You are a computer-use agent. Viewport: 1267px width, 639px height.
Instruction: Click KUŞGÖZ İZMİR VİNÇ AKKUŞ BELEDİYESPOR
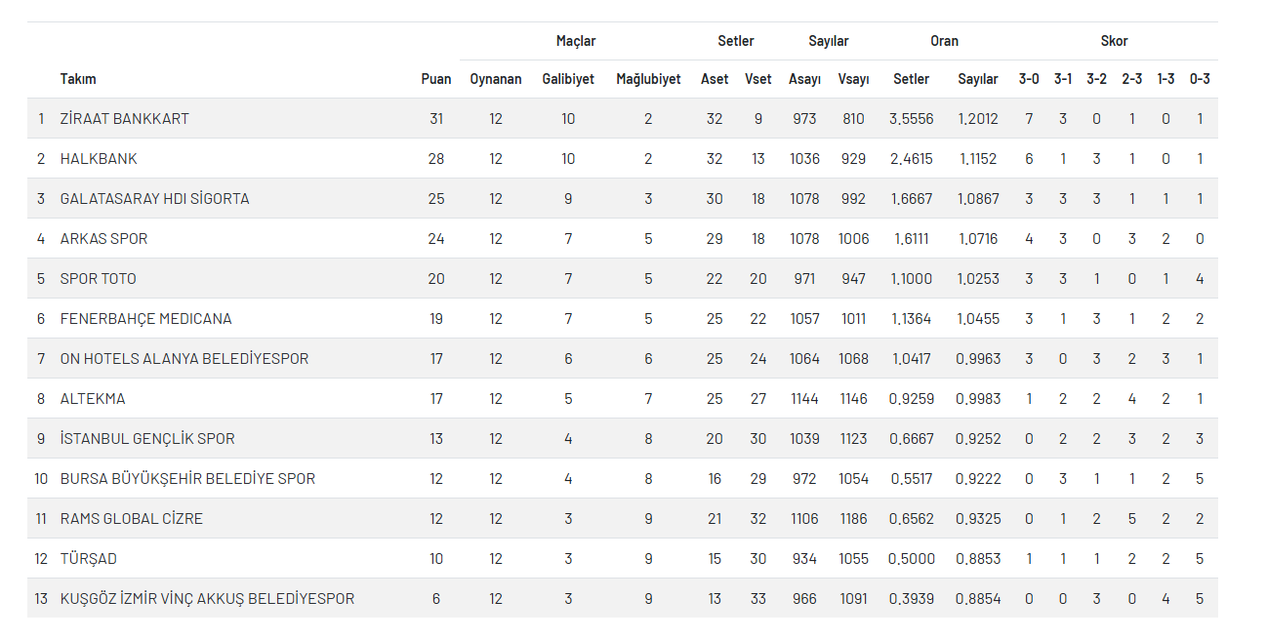point(207,599)
